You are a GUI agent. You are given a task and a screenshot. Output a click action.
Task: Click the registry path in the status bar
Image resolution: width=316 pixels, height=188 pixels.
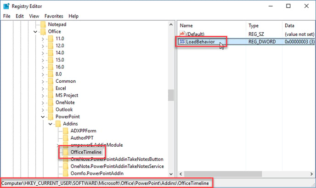(105, 183)
